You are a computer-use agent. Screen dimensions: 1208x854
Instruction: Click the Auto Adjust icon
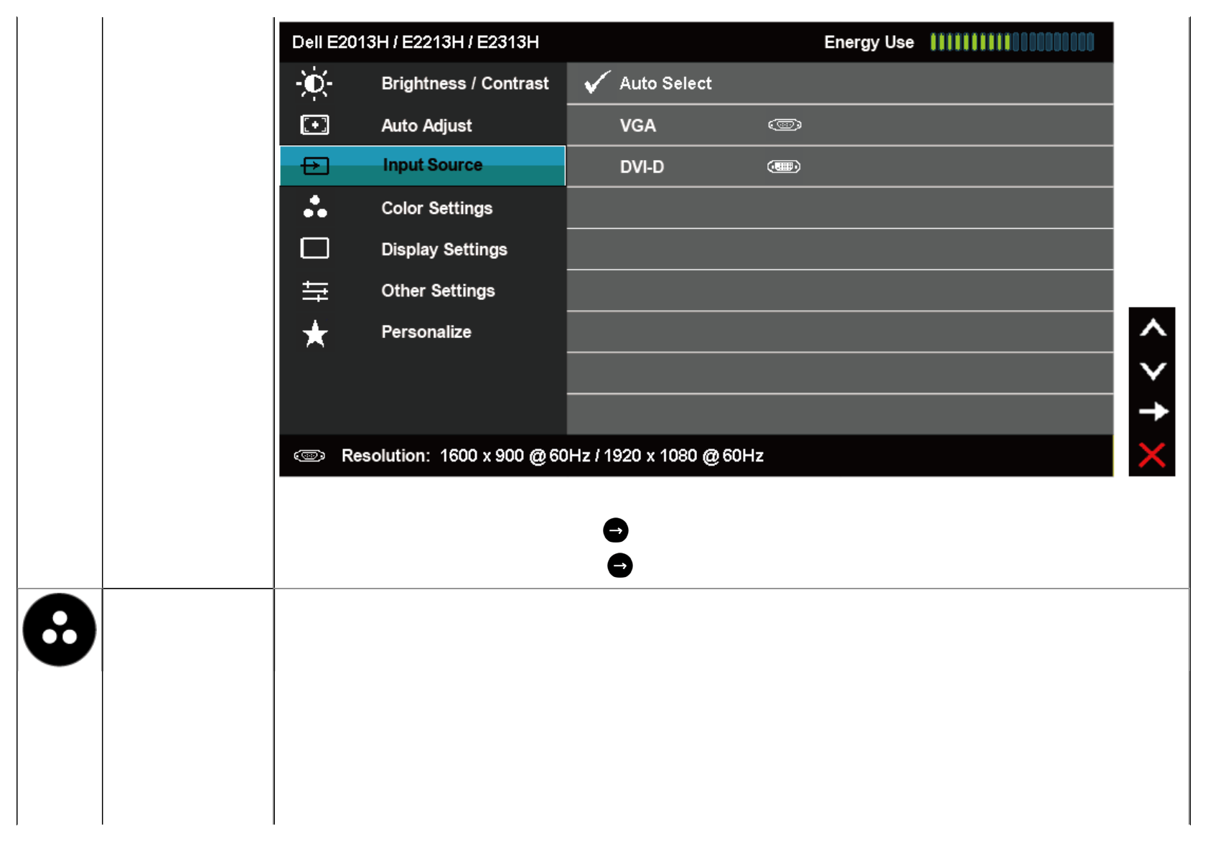(314, 125)
